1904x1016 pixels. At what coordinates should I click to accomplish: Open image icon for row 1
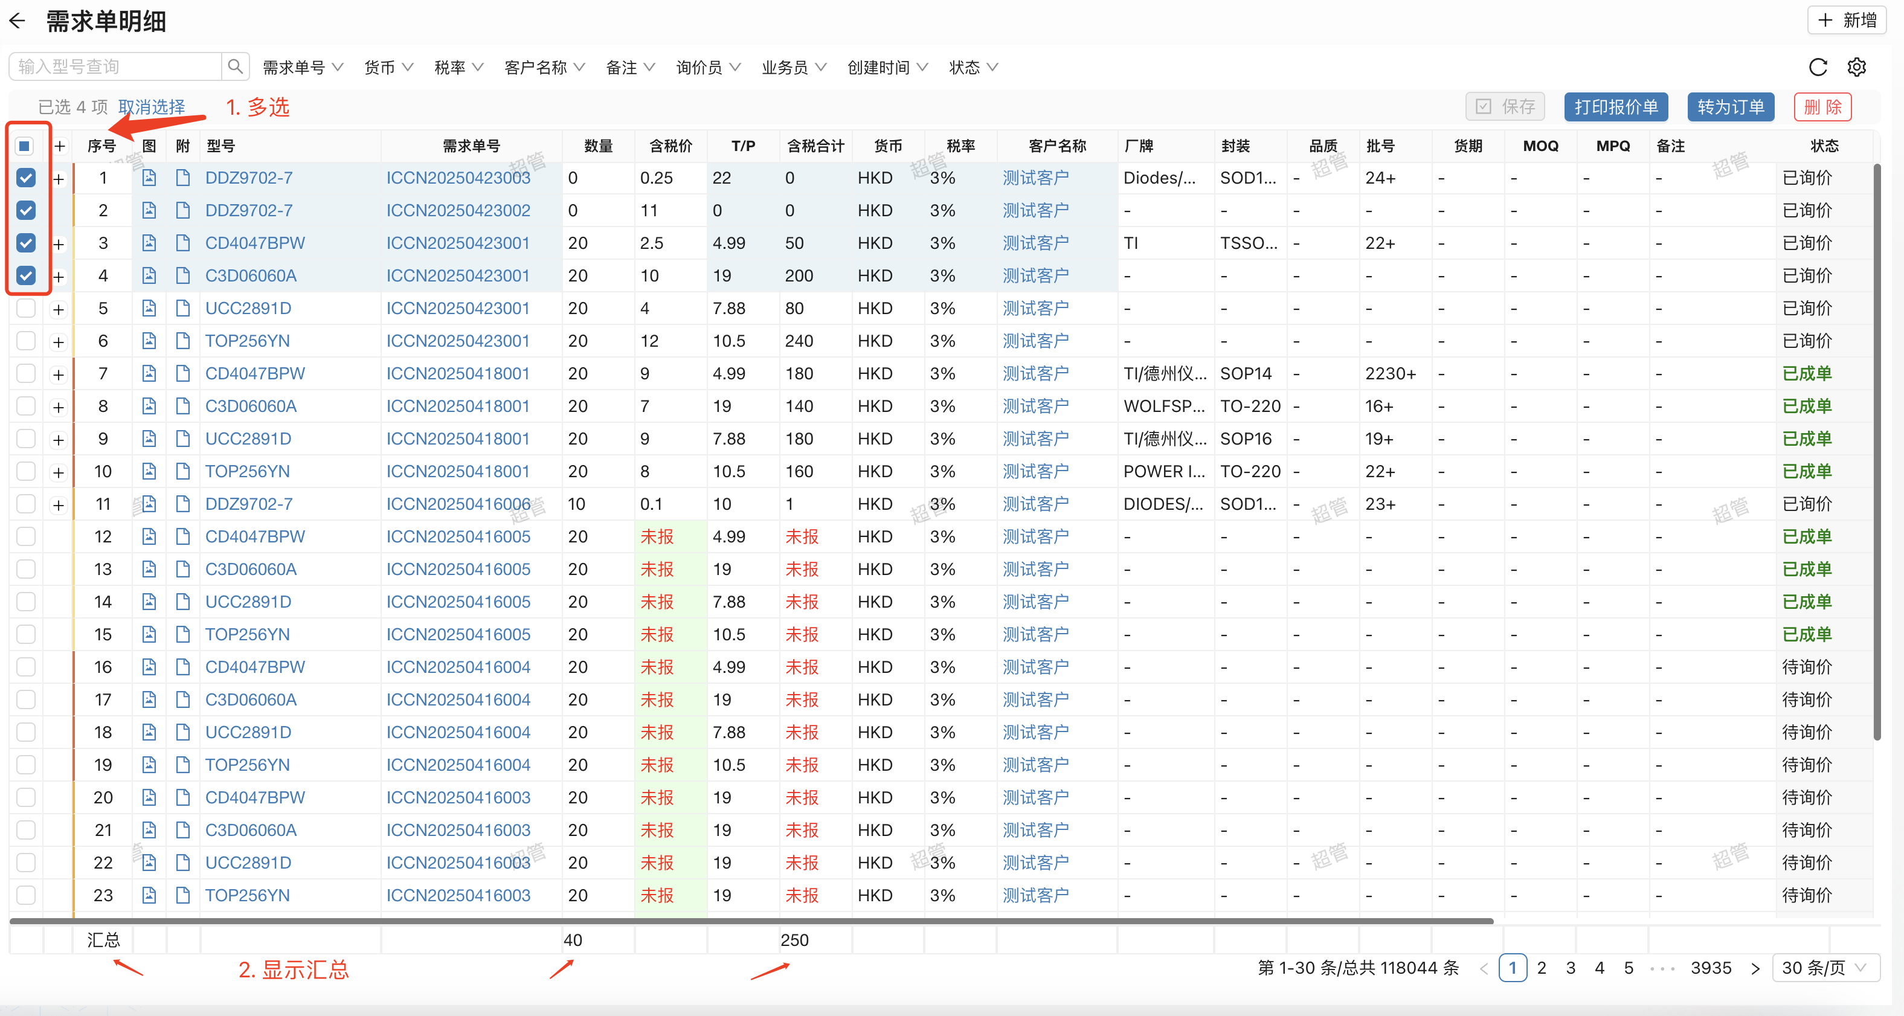(x=149, y=178)
